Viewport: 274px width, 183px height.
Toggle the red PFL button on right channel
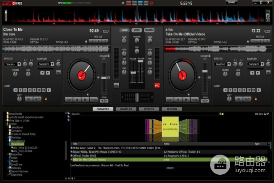coord(157,85)
